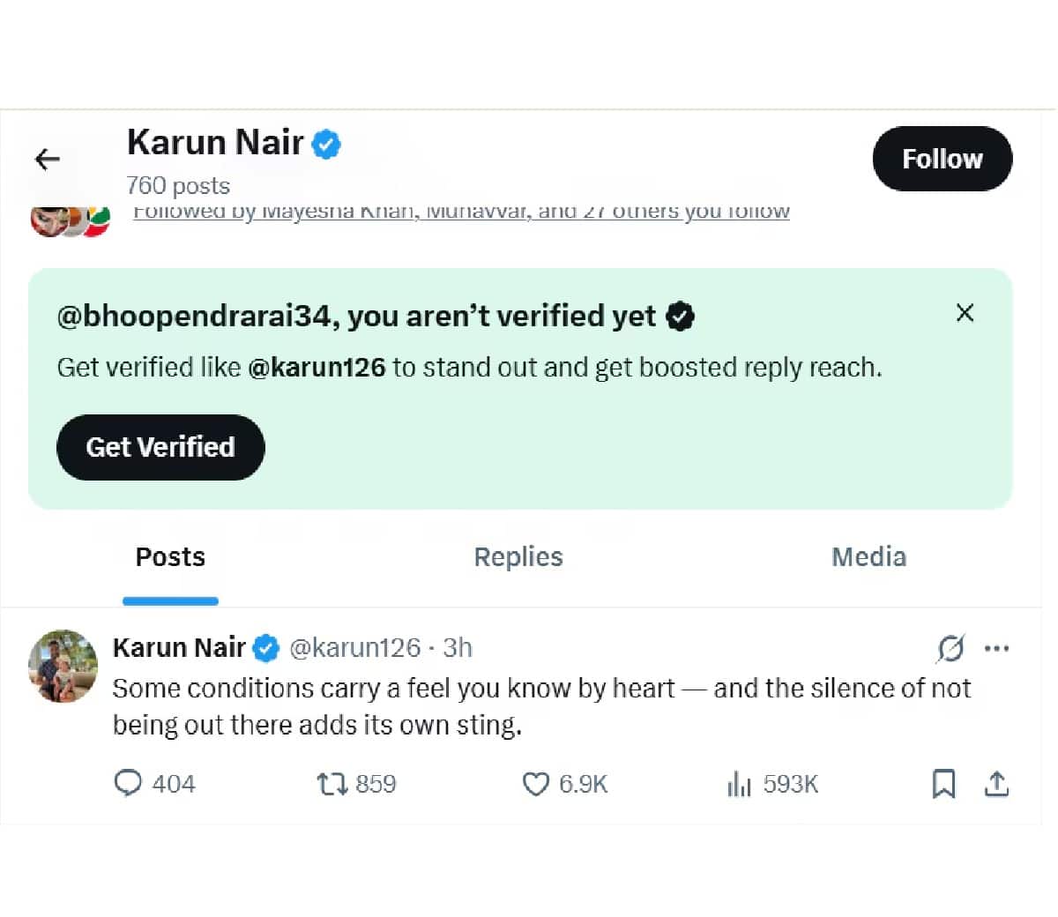Click the Grok icon on the post
This screenshot has height=917, width=1058.
tap(950, 648)
